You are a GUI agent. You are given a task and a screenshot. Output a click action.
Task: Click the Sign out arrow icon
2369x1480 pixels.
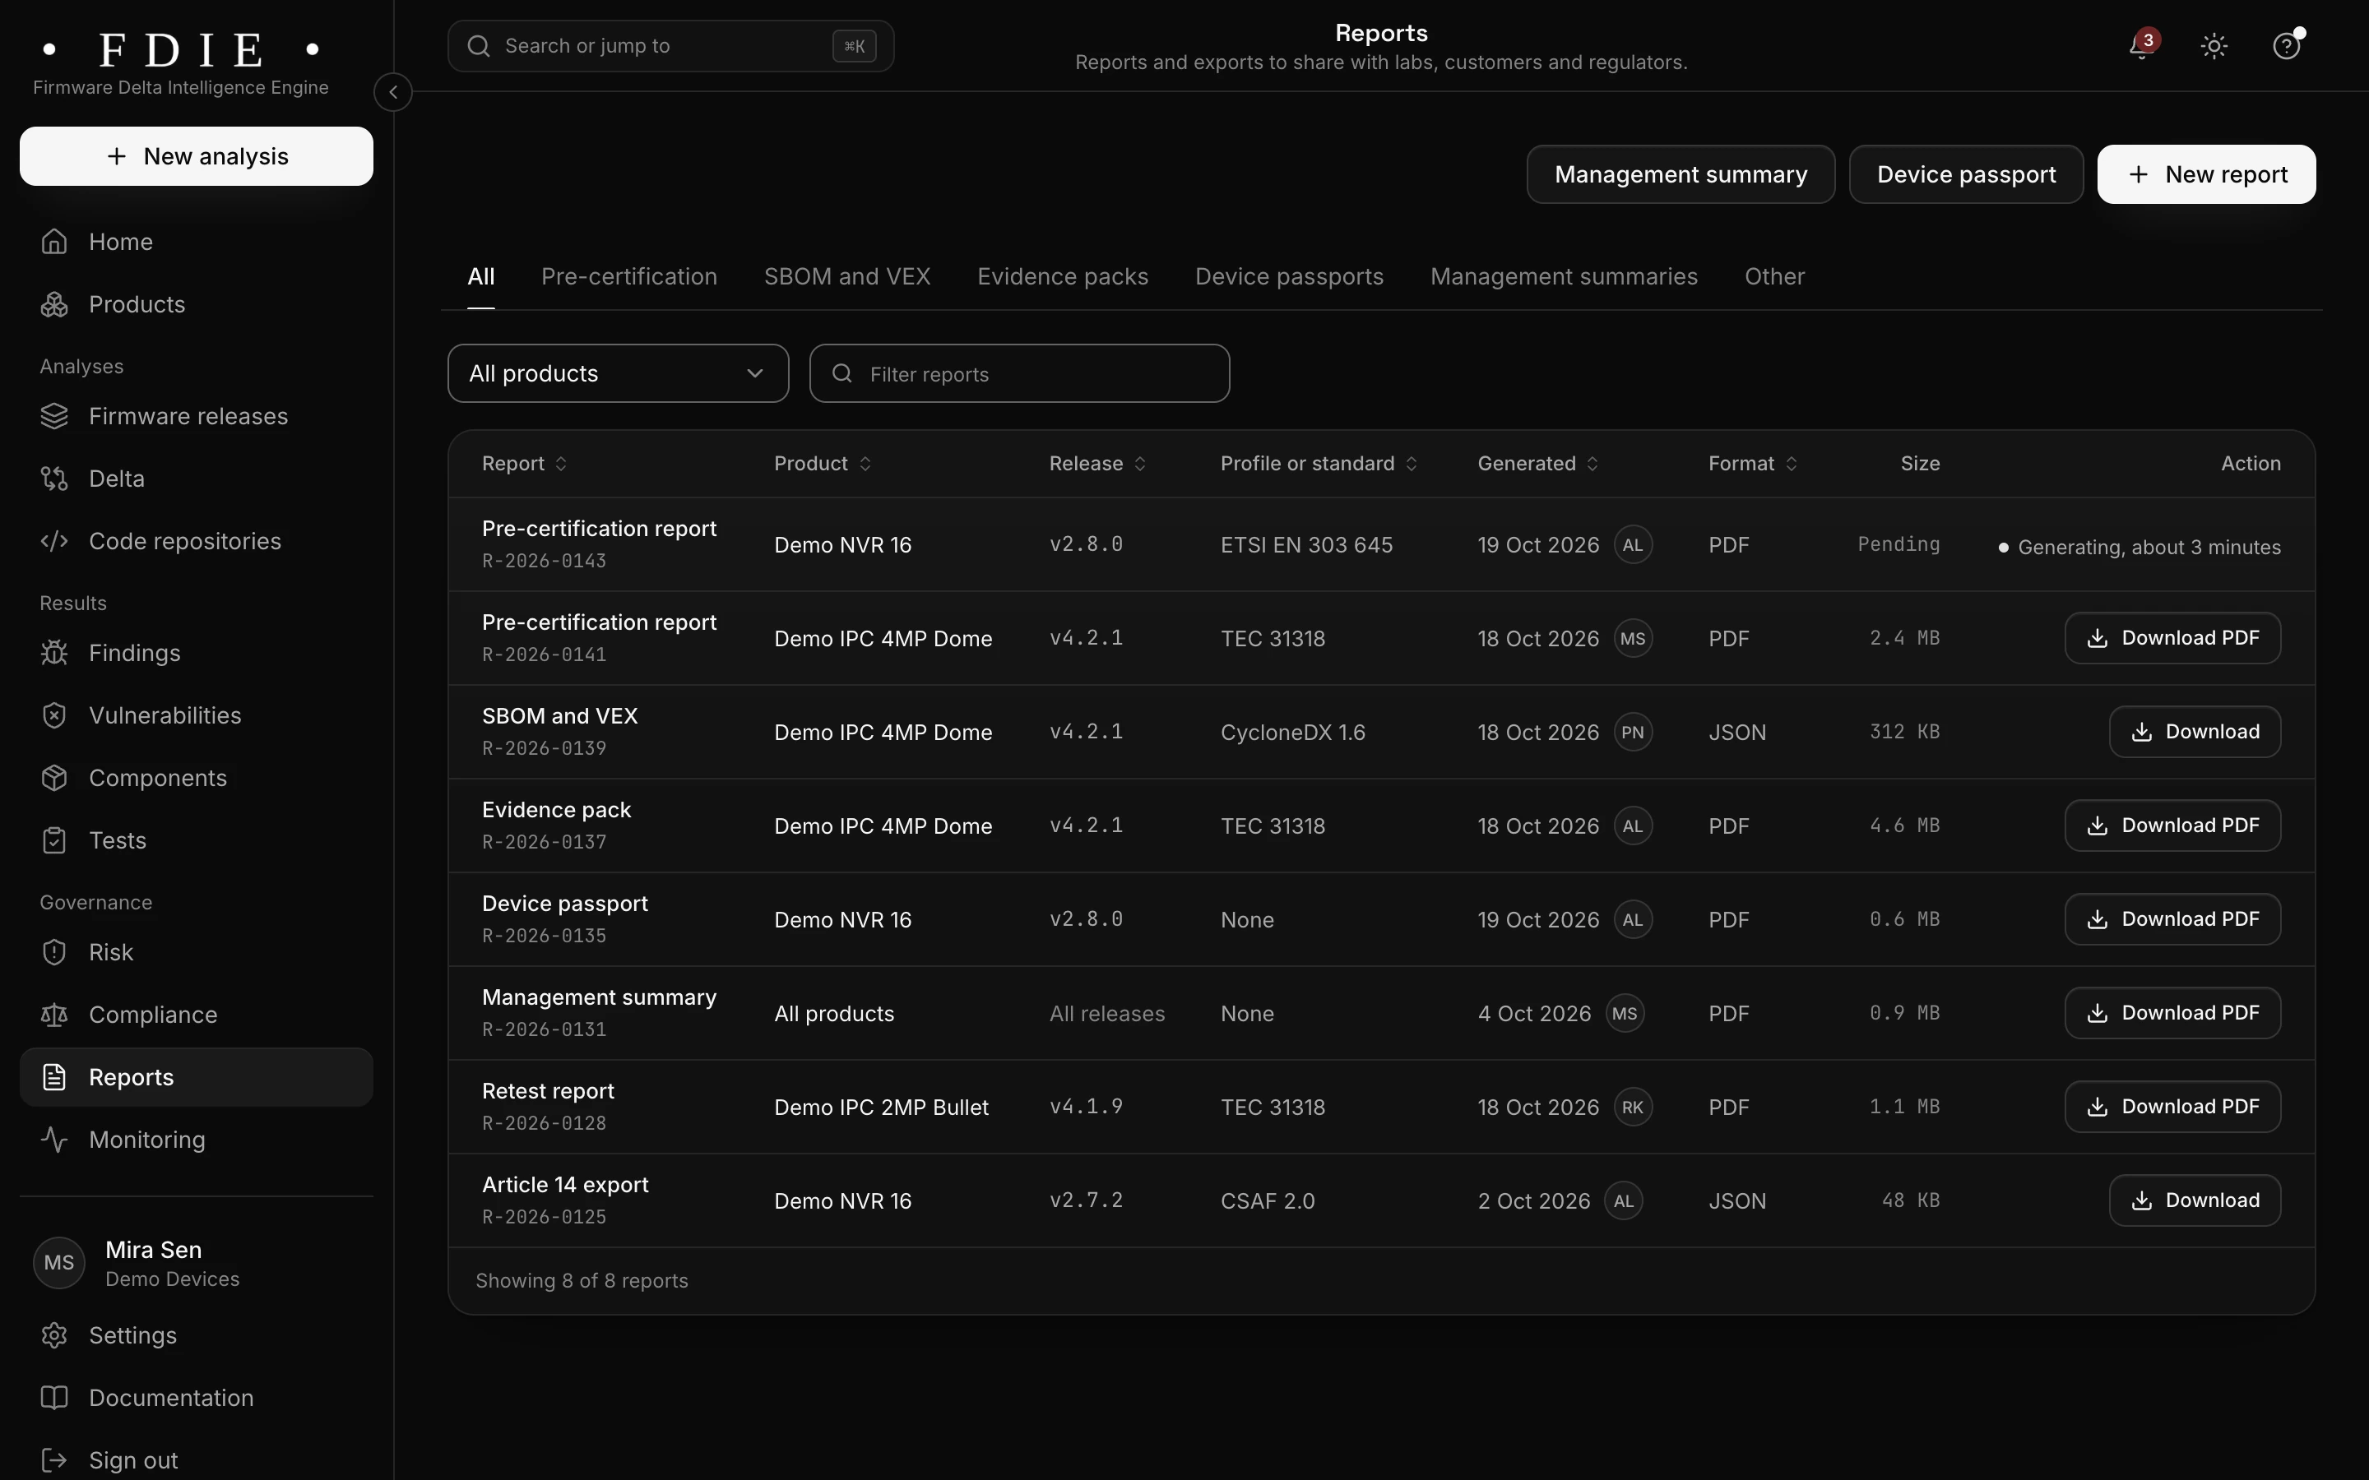[55, 1461]
